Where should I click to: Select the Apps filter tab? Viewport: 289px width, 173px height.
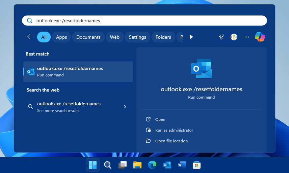[x=61, y=37]
